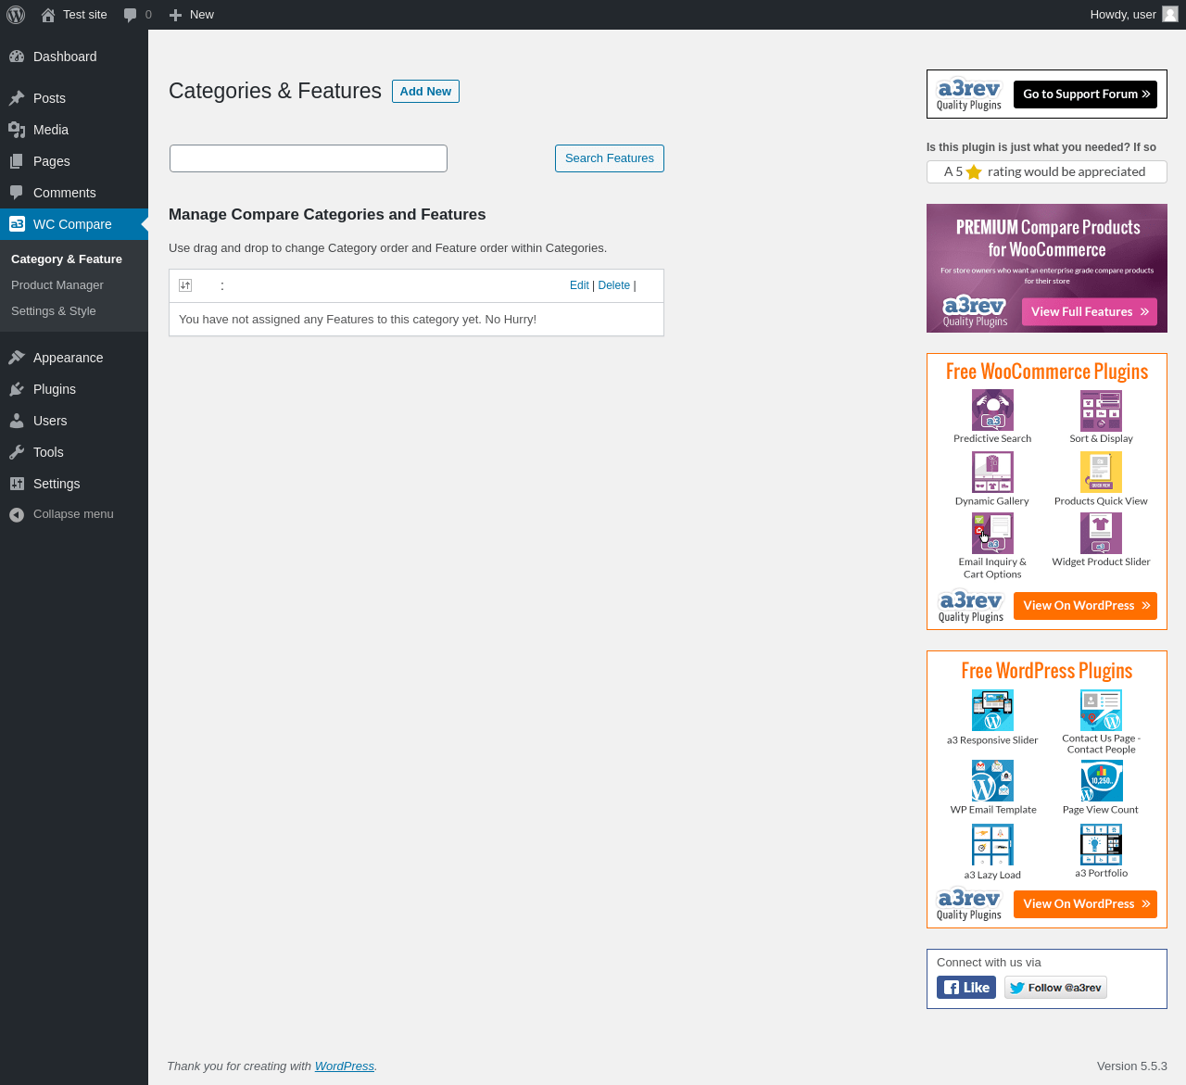This screenshot has width=1186, height=1085.
Task: Click the a3 WC Compare icon
Action: (17, 224)
